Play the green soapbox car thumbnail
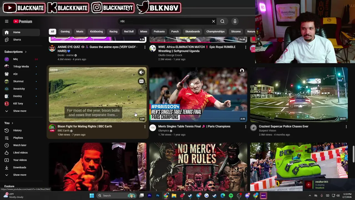The width and height of the screenshot is (355, 200). 299,167
